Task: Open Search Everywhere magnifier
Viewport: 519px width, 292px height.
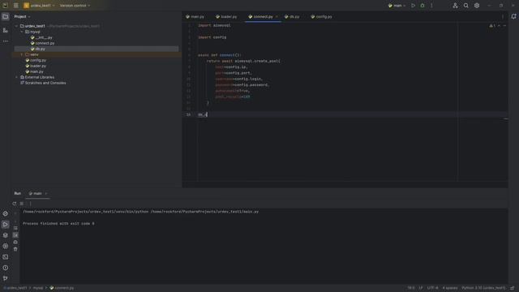Action: pyautogui.click(x=466, y=6)
